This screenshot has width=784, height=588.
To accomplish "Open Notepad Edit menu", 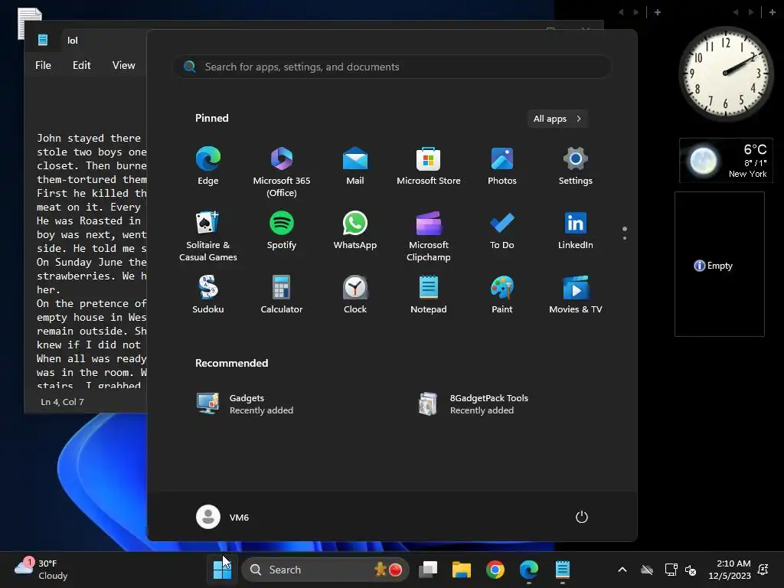I will click(81, 65).
